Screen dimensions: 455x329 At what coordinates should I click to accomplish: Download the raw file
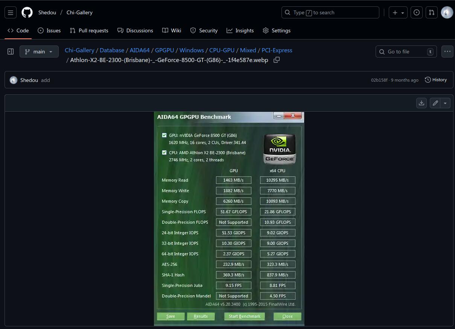pos(422,103)
